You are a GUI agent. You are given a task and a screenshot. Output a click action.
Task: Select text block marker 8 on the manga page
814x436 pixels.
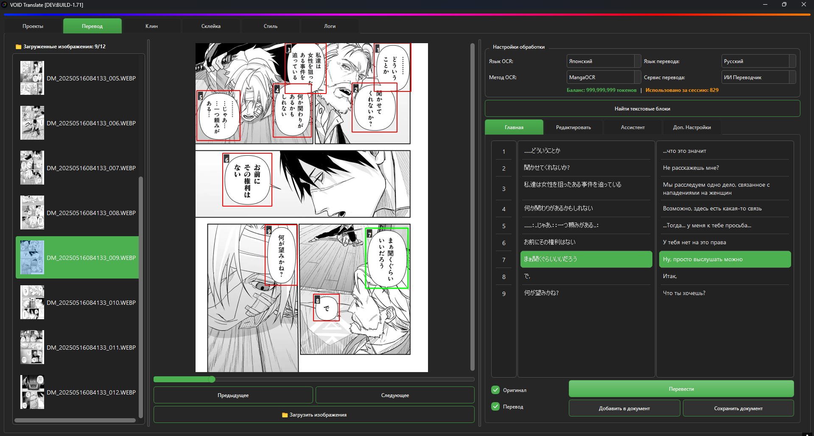pos(317,301)
